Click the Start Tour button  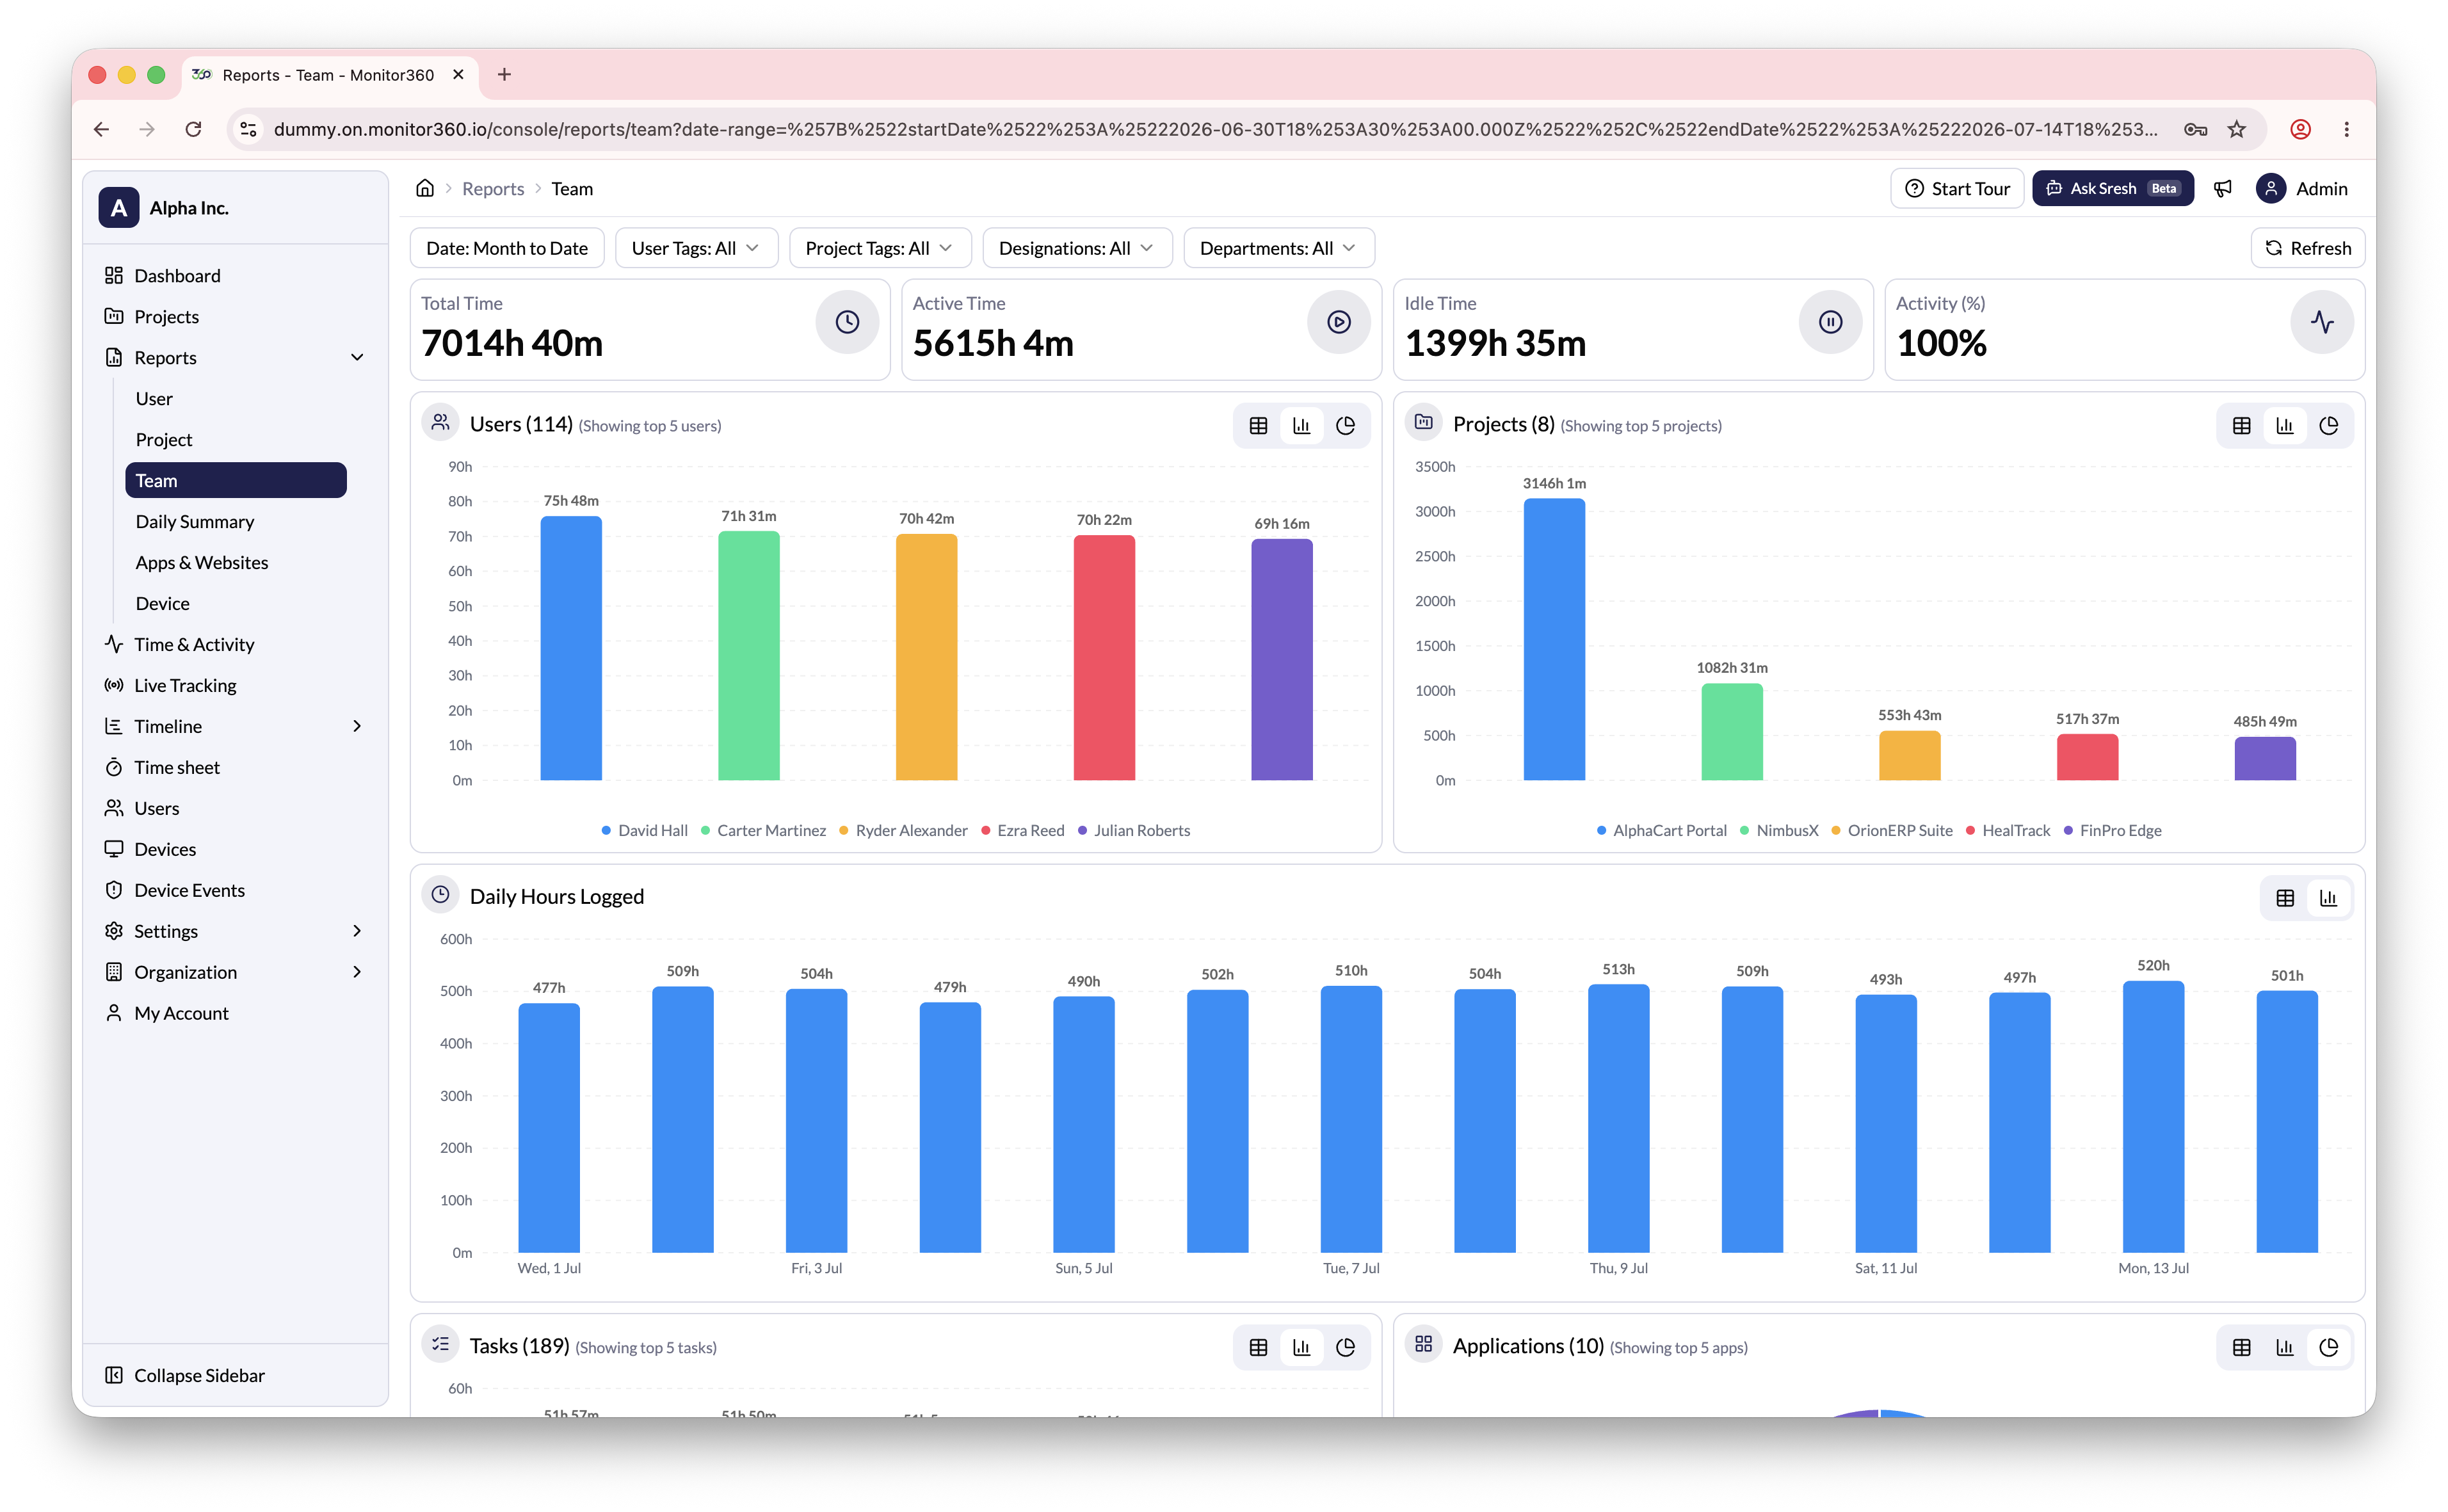[x=1957, y=188]
